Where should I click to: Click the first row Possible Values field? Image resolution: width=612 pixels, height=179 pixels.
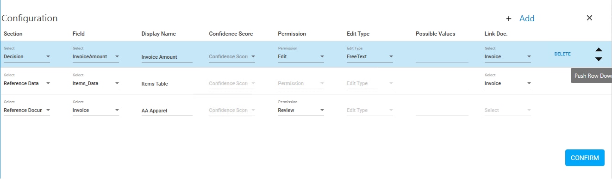(442, 57)
